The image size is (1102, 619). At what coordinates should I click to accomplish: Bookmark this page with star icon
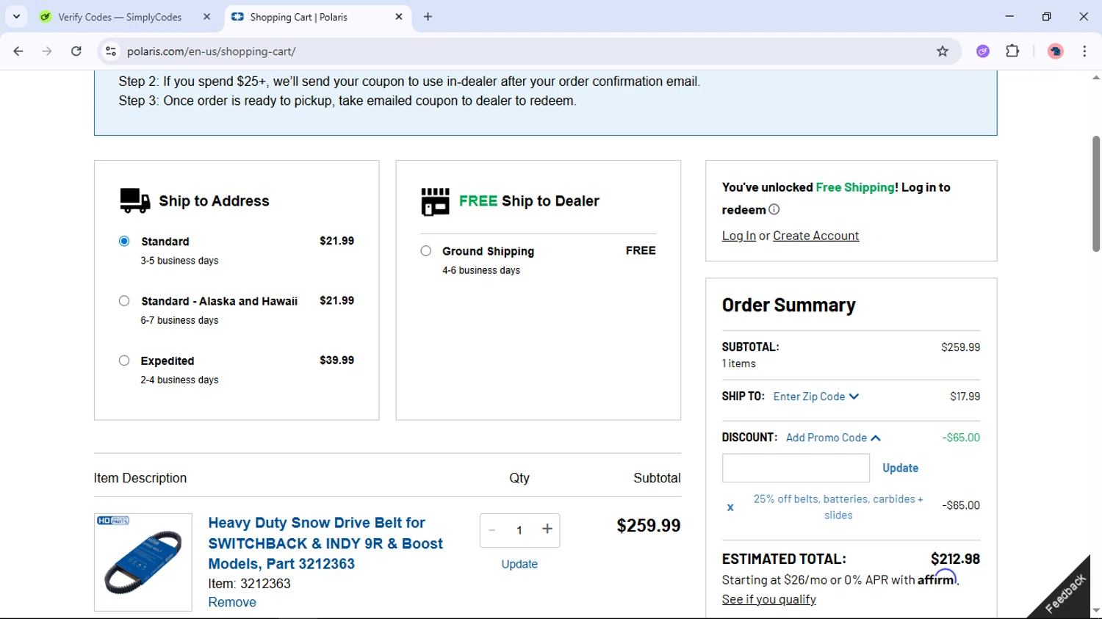(943, 51)
